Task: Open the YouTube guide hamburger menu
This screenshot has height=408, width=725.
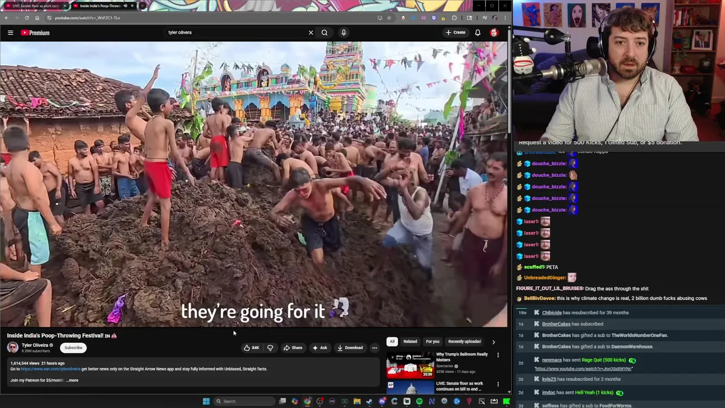Action: coord(10,33)
